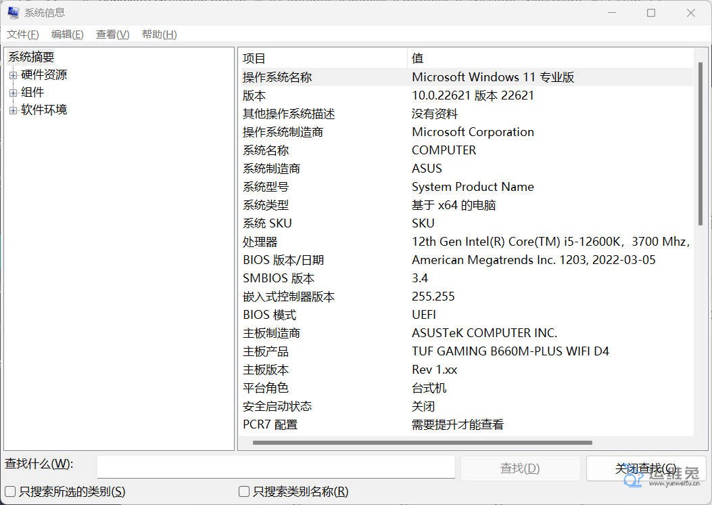
Task: Select 系统摘要 in the tree
Action: click(31, 58)
